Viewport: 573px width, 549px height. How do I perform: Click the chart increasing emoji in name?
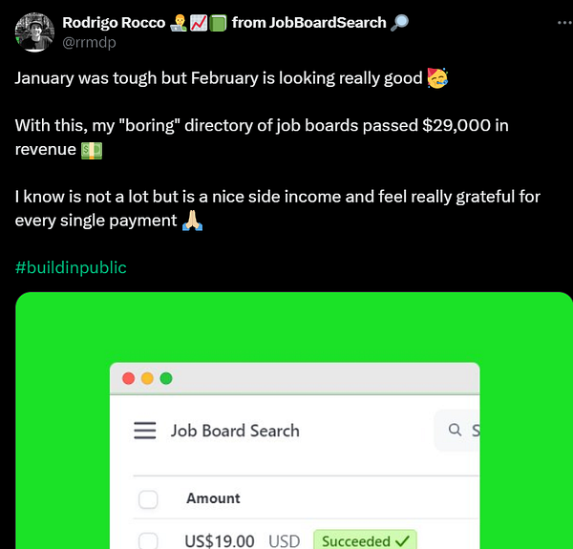(199, 23)
